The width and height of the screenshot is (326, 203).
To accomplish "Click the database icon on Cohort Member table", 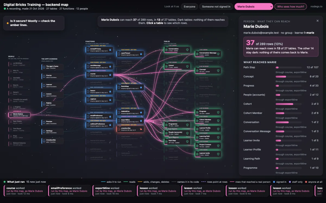I will 197,120.
